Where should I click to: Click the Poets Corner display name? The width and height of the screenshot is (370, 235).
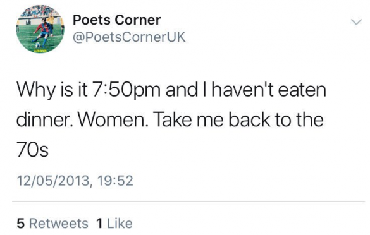[x=117, y=20]
